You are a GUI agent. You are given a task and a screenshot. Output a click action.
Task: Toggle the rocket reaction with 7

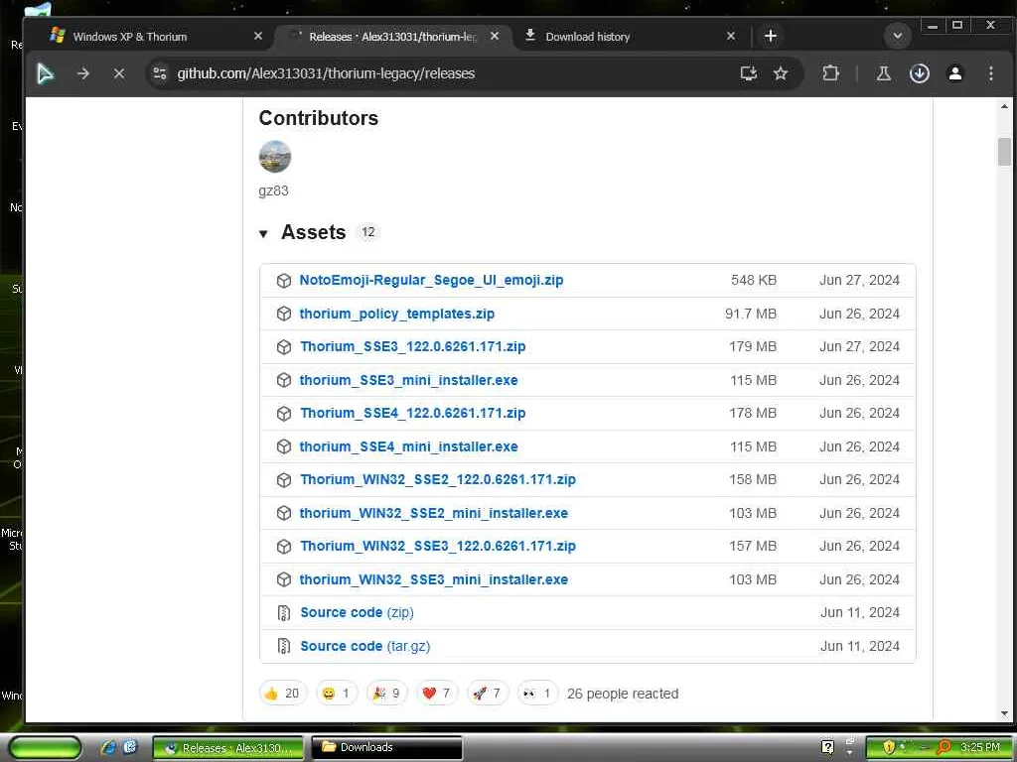click(487, 694)
